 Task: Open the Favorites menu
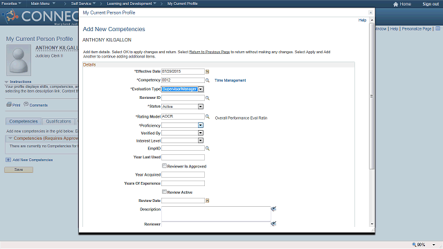pyautogui.click(x=11, y=3)
